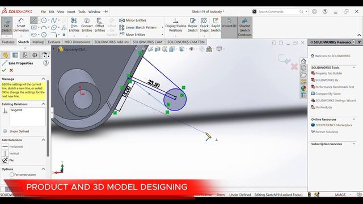Click the Repair Sketch tool

pyautogui.click(x=193, y=25)
